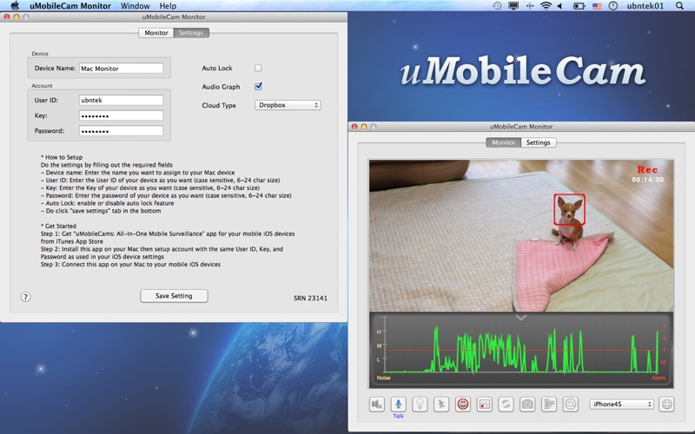695x434 pixels.
Task: Collapse audio graph with down chevron
Action: click(521, 318)
